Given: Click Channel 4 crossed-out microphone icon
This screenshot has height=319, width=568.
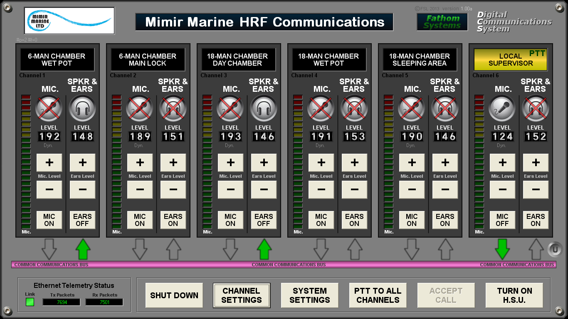Looking at the screenshot, I should pos(321,109).
